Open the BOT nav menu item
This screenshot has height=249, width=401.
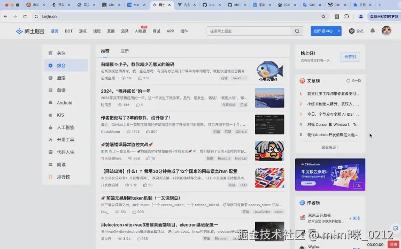click(68, 31)
